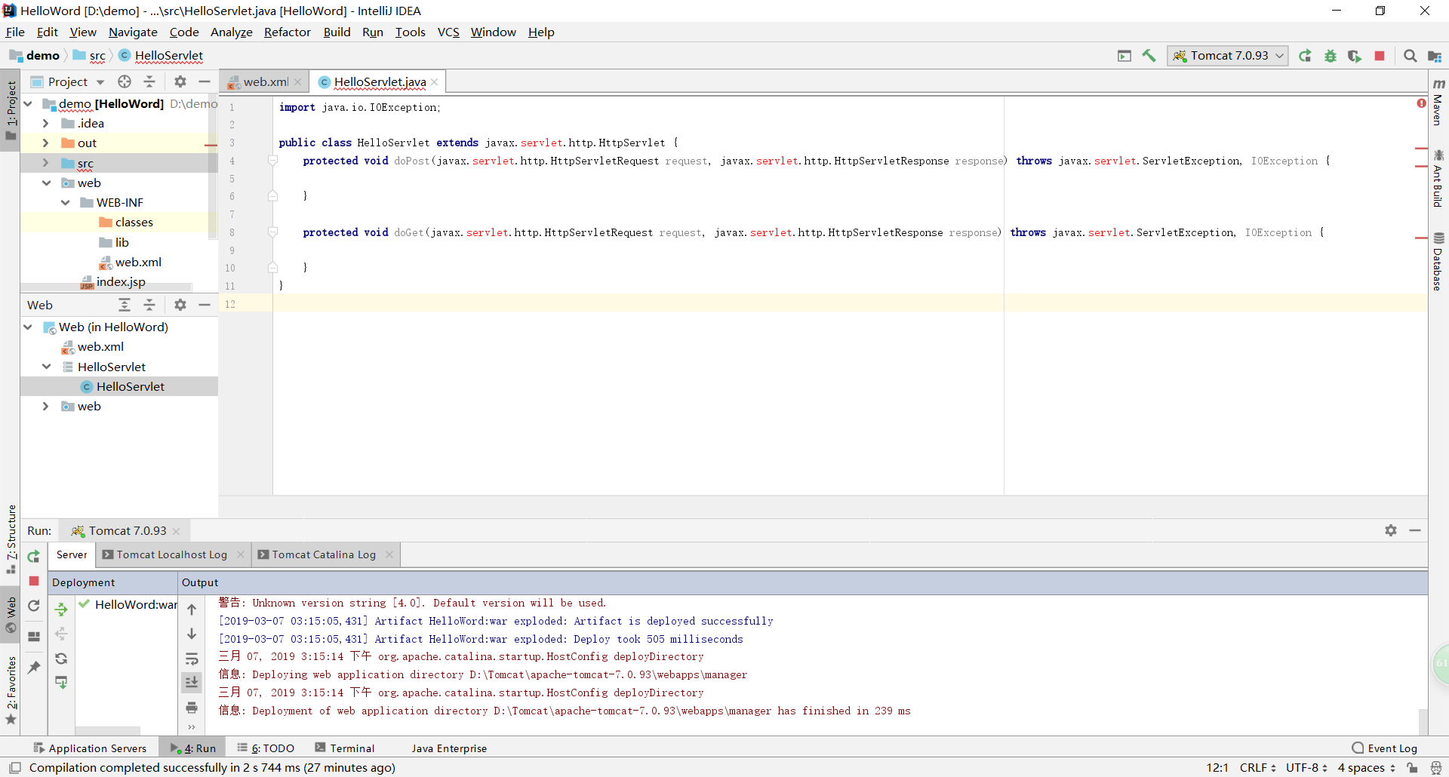Viewport: 1449px width, 777px height.
Task: Expand the web node under HelloServlet
Action: pyautogui.click(x=45, y=407)
